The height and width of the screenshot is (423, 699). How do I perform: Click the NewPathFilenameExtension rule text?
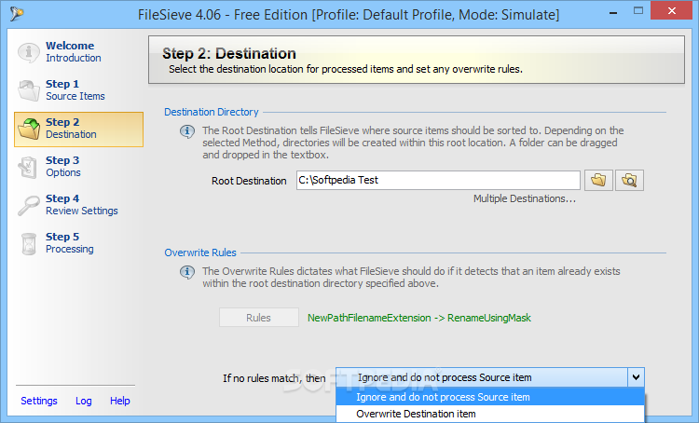click(x=419, y=318)
